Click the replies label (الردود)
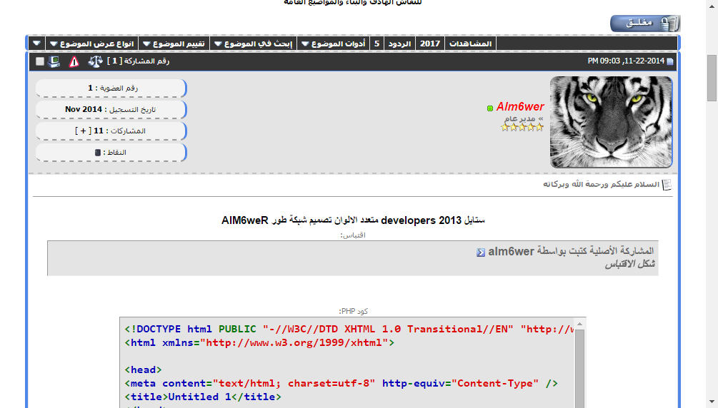 (400, 44)
